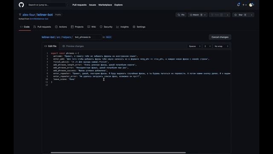Image resolution: width=273 pixels, height=154 pixels.
Task: Switch to the Code tab
Action: 25,27
